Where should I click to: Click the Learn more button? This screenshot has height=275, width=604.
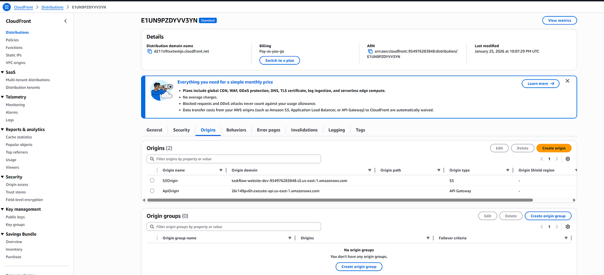(x=541, y=84)
